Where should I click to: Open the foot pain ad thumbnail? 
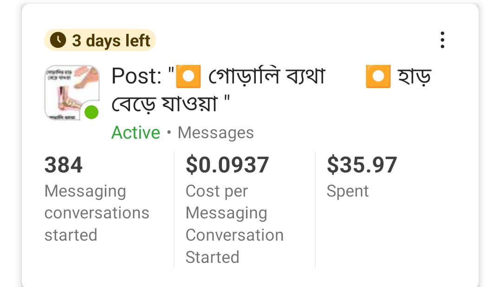pos(70,92)
